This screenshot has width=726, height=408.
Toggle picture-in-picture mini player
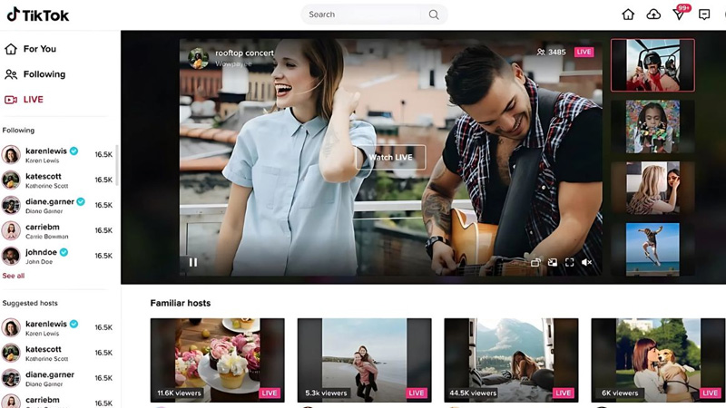coord(553,263)
